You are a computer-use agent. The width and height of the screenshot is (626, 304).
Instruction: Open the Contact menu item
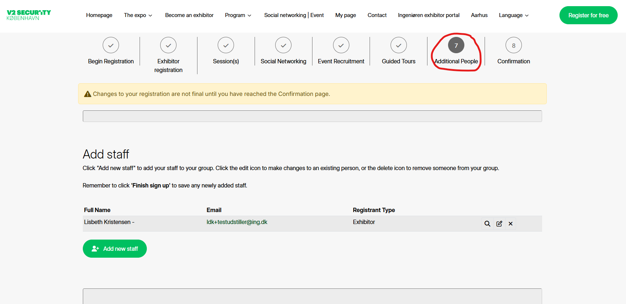point(377,15)
